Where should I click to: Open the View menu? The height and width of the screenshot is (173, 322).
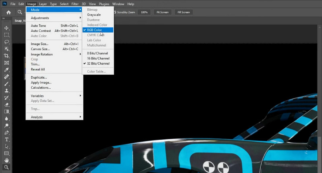click(x=92, y=4)
